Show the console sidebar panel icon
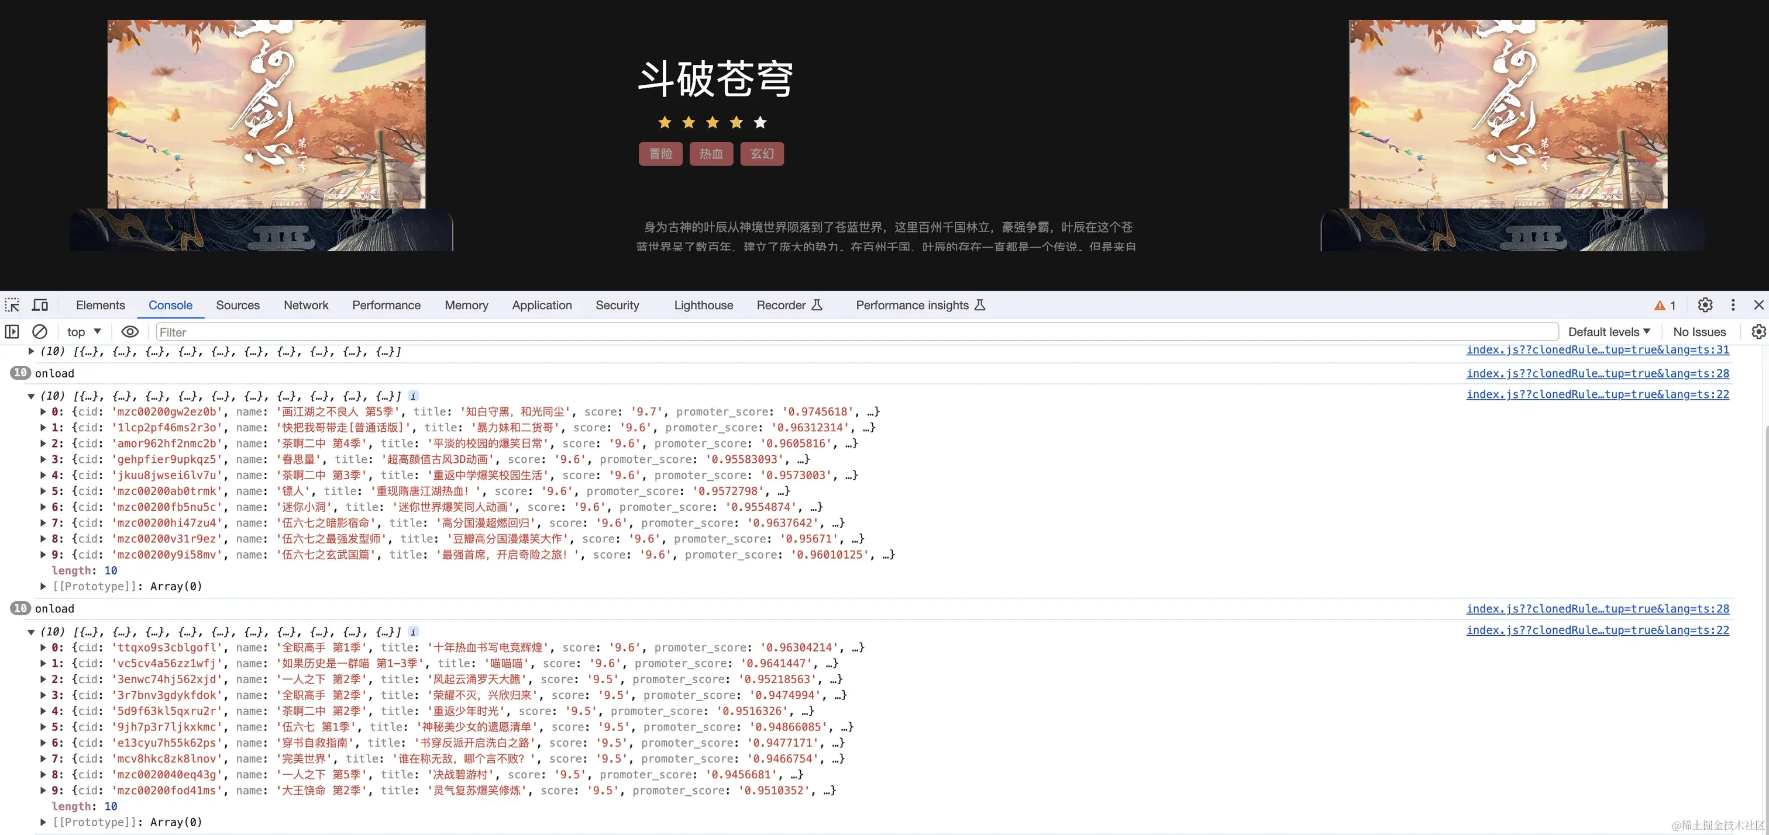 coord(12,332)
